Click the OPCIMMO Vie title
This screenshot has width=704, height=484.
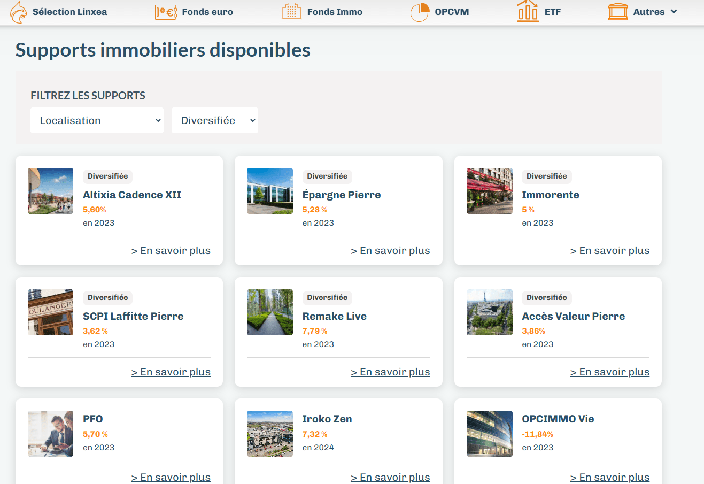(558, 419)
